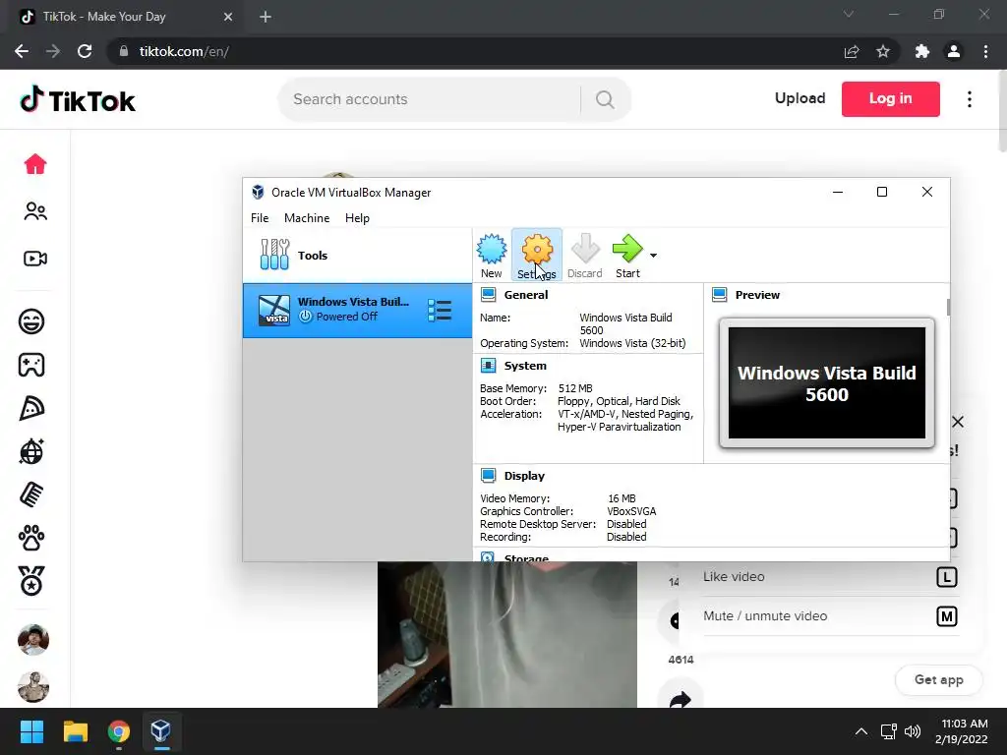
Task: Bookmark this tab with star icon
Action: click(883, 51)
